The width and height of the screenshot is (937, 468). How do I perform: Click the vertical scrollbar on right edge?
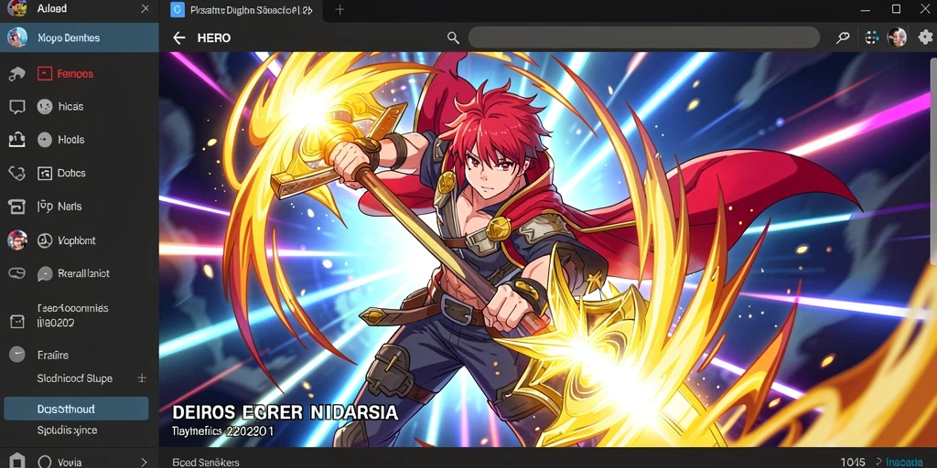pos(933,161)
